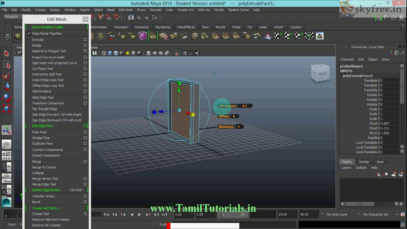Toggle use all lights yellow icon
The width and height of the screenshot is (407, 229).
(x=128, y=53)
